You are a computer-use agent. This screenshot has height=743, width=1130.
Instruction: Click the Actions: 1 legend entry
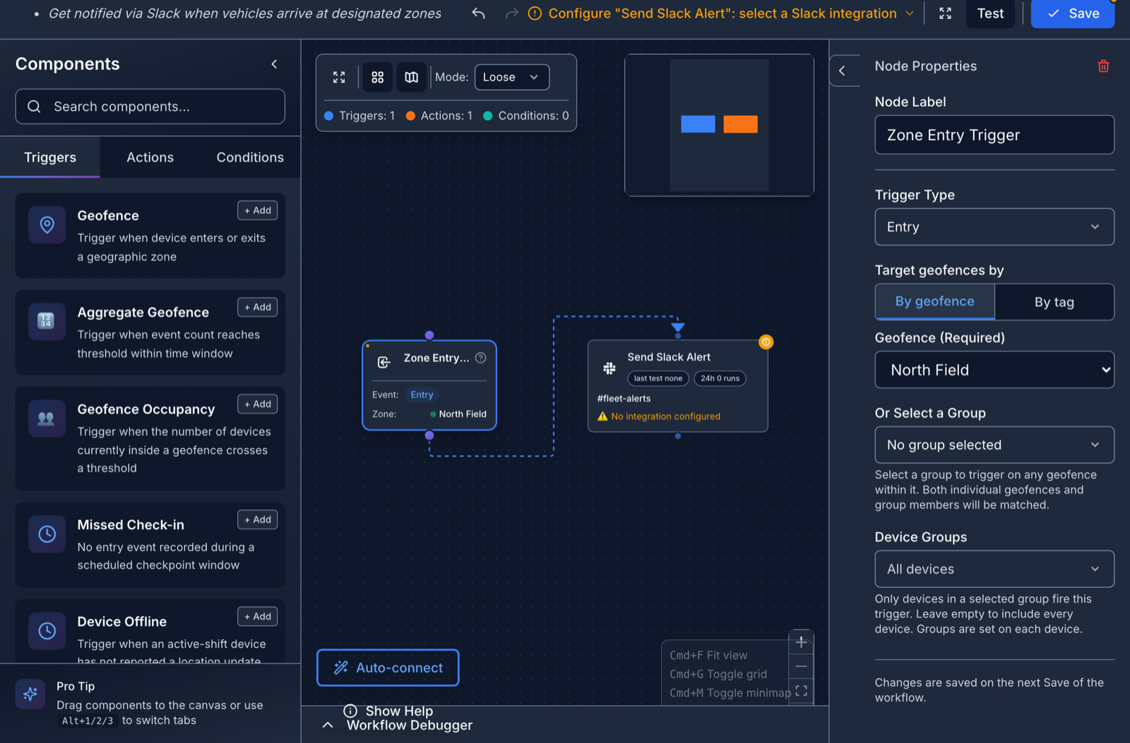click(x=439, y=116)
